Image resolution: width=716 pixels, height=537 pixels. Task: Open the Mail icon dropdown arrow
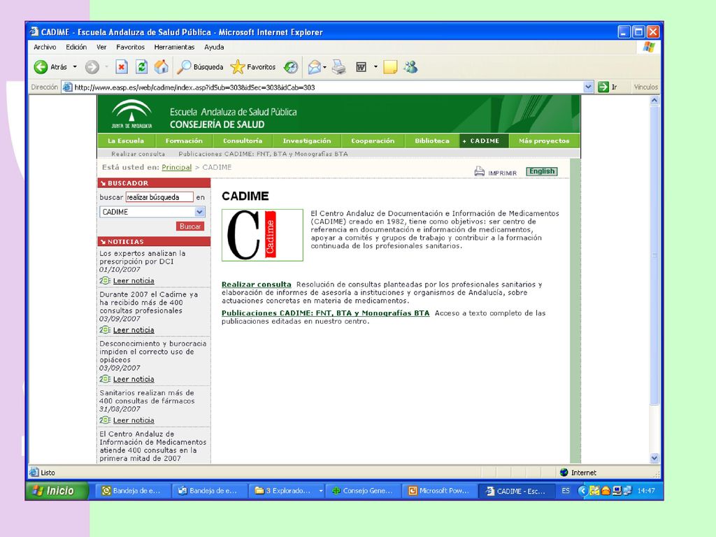(x=324, y=67)
